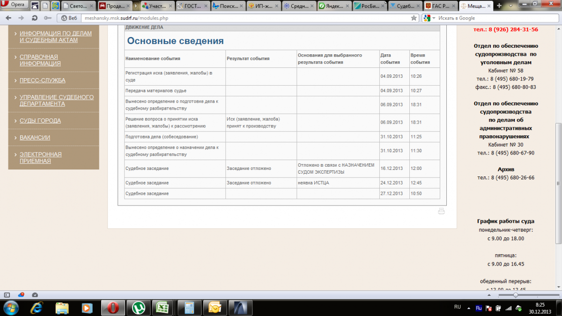Screen dimensions: 562x316
Task: Click the Opera Turbo icon in status bar
Action: pos(35,295)
